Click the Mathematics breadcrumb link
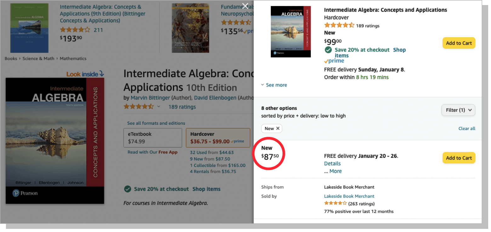The width and height of the screenshot is (491, 232). click(73, 59)
